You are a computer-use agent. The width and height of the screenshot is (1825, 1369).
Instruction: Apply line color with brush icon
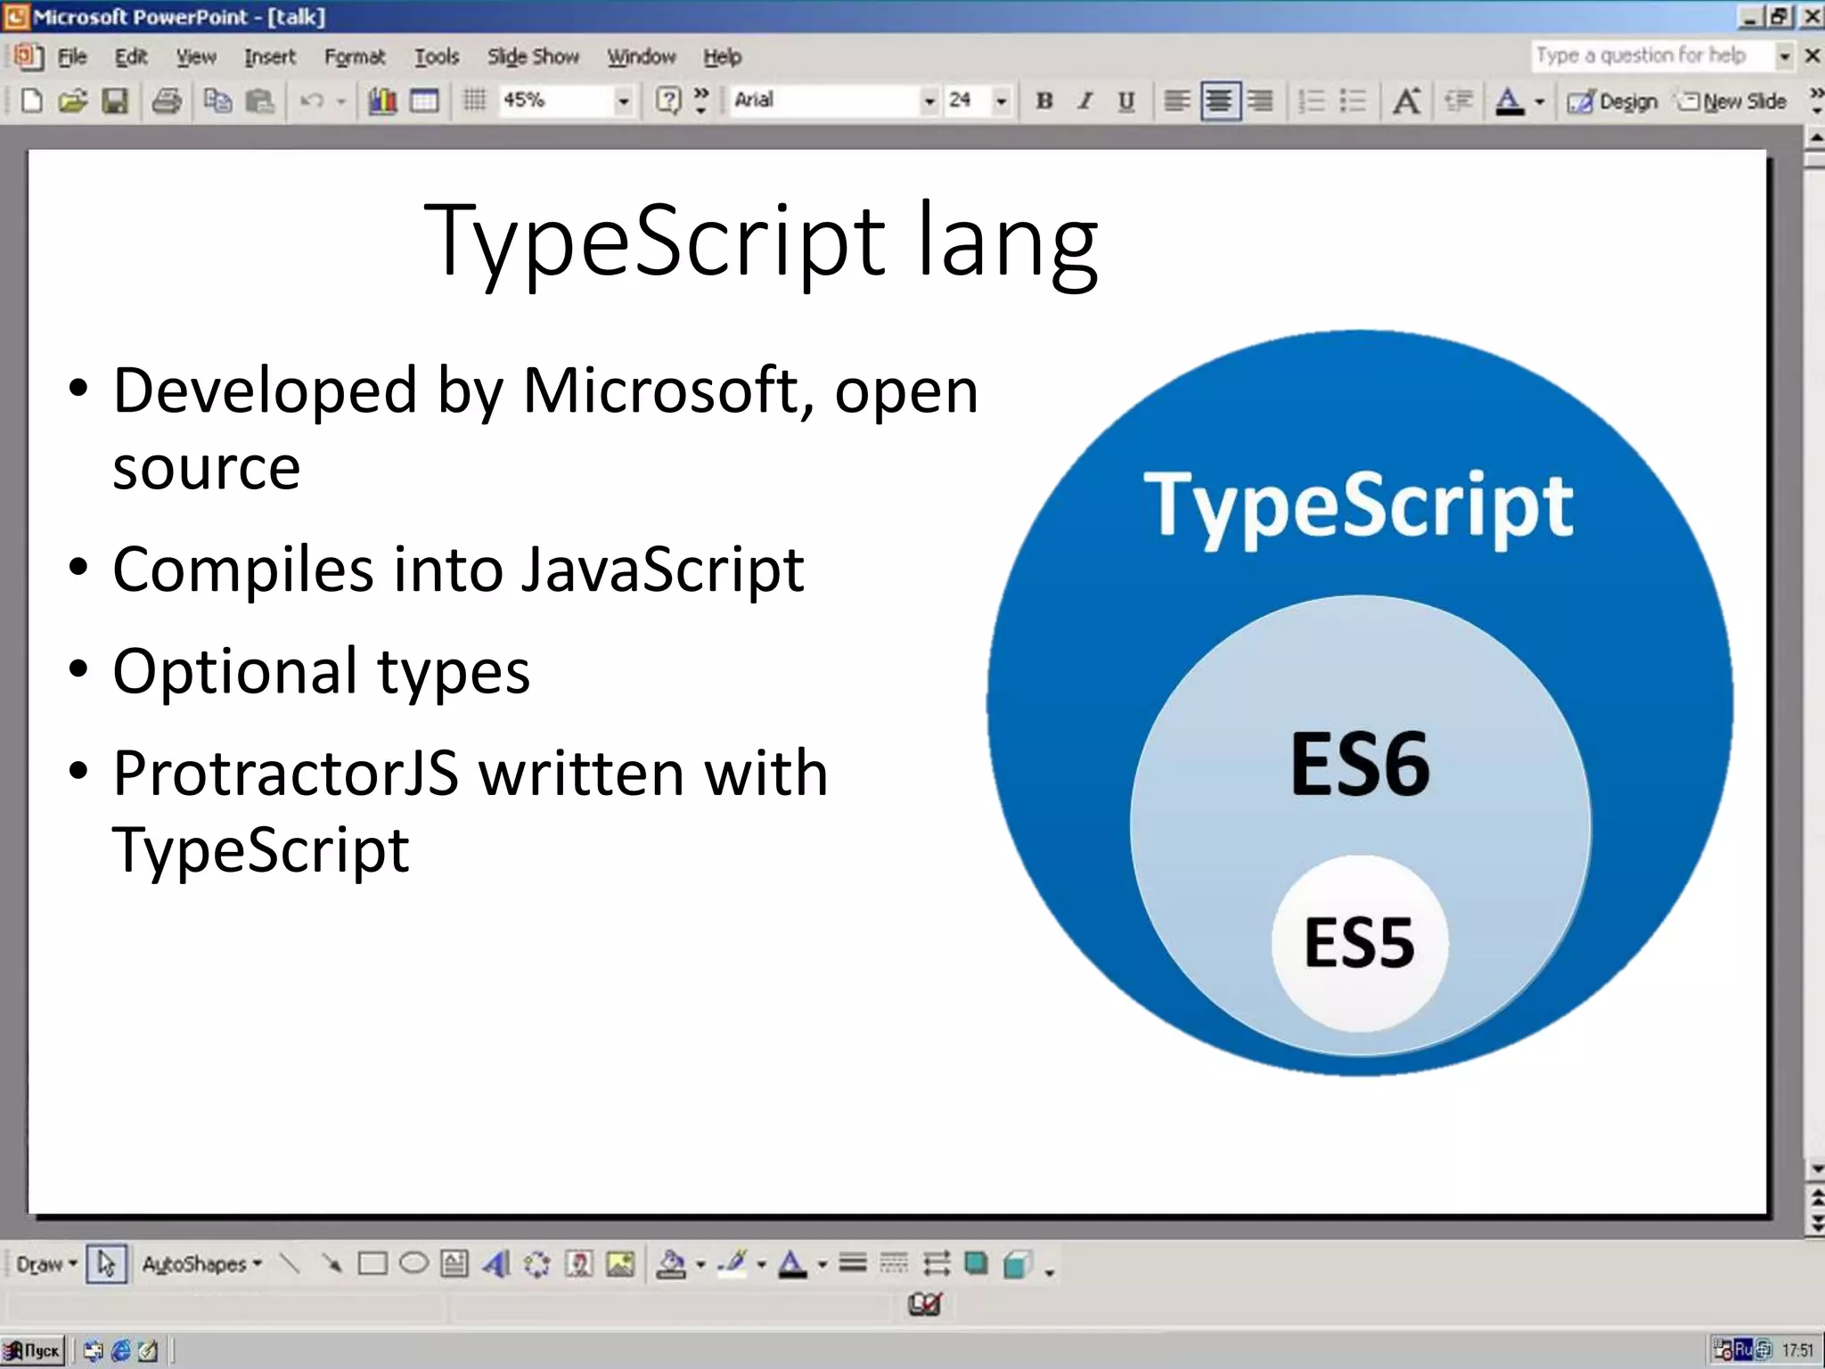732,1263
